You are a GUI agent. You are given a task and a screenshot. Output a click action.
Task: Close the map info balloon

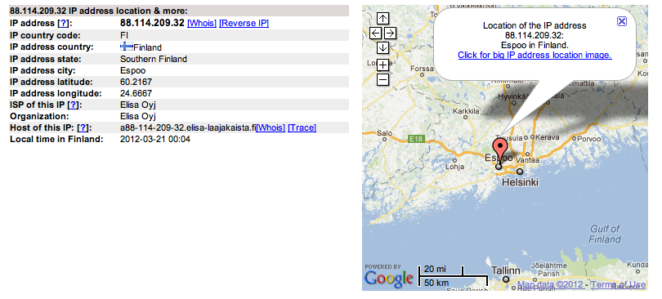coord(622,21)
